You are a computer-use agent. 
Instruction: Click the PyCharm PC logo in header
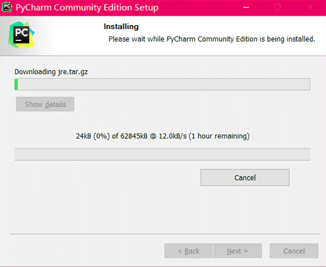21,35
